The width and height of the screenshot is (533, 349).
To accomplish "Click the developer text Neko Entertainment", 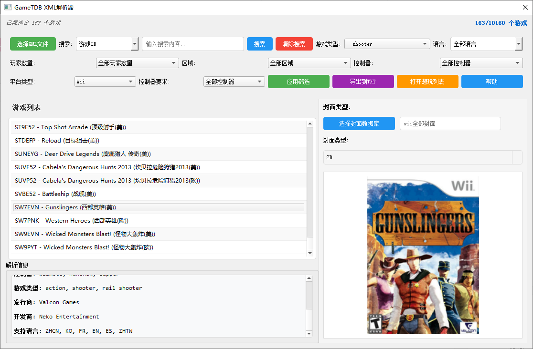I will pos(69,317).
